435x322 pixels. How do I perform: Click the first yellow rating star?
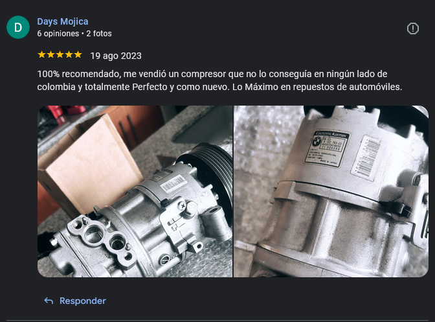pyautogui.click(x=41, y=54)
